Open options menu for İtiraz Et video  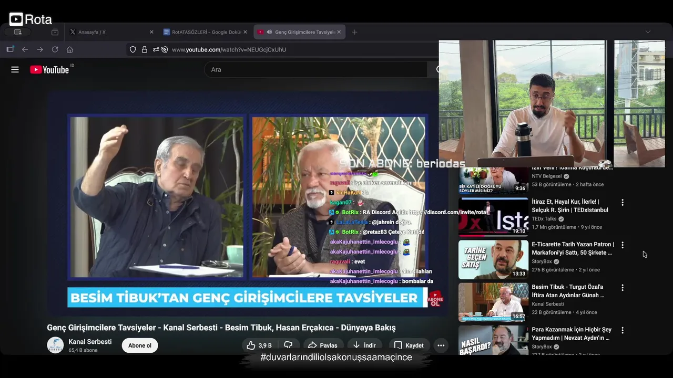tap(623, 203)
